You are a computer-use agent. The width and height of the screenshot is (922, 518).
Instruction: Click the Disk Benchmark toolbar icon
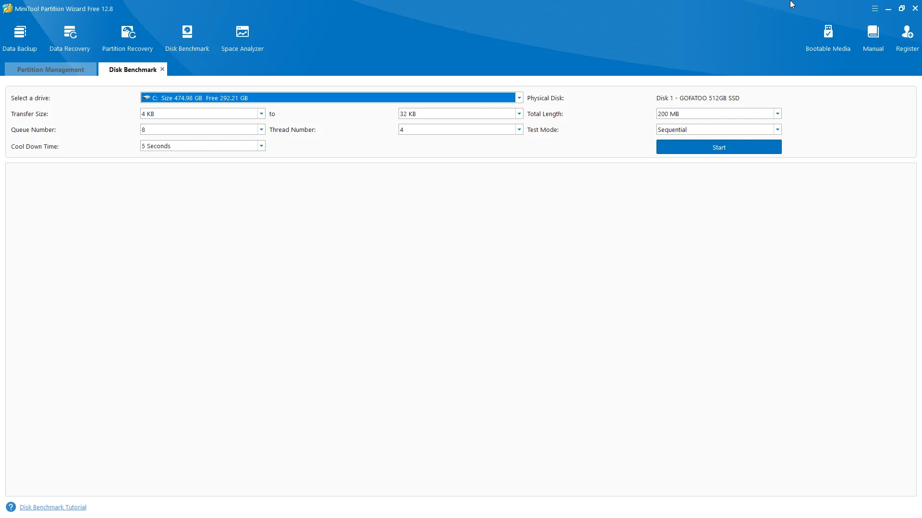coord(187,32)
